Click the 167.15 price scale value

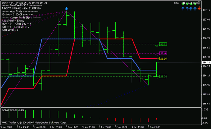(x=206, y=10)
